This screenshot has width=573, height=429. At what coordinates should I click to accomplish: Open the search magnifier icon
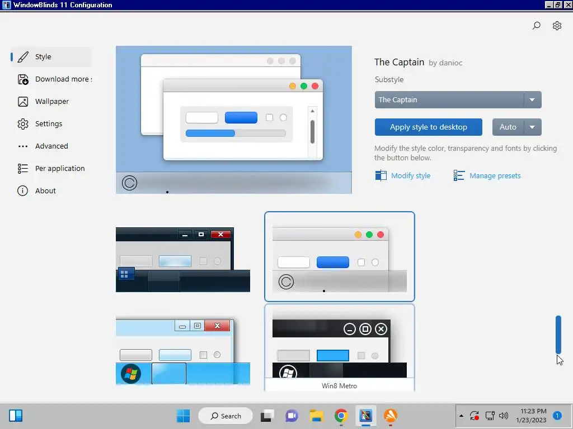pyautogui.click(x=536, y=26)
